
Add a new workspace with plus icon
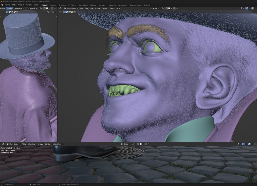point(153,5)
